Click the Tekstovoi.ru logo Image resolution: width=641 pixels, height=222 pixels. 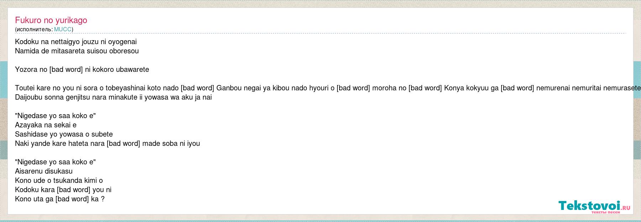point(594,207)
